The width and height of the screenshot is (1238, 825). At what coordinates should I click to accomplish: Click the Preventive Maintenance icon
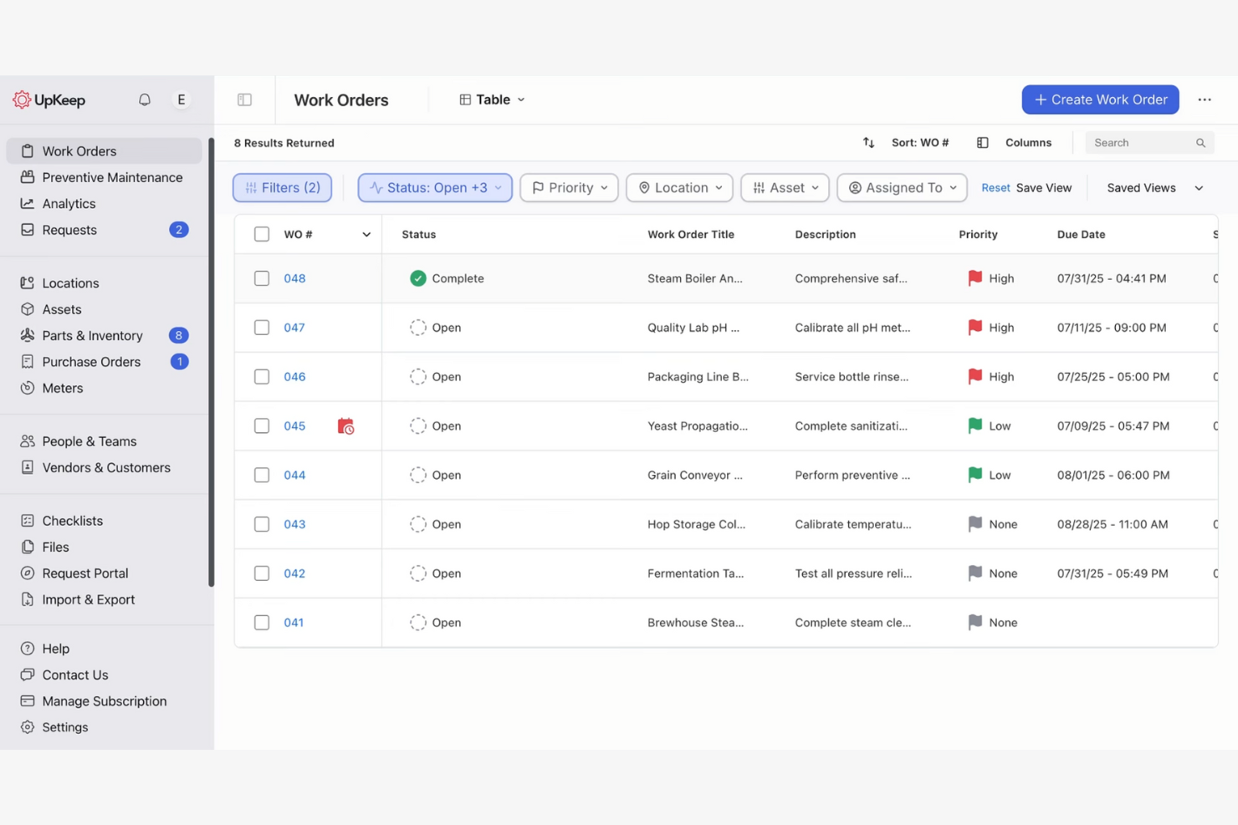point(28,177)
